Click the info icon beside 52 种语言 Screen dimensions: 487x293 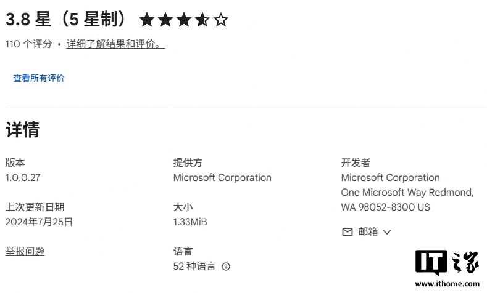pos(226,267)
